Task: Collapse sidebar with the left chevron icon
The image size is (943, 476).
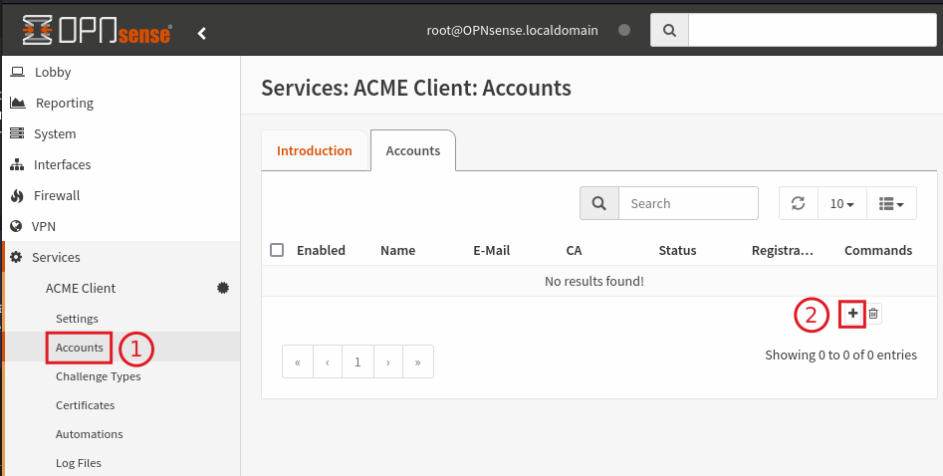Action: click(202, 33)
